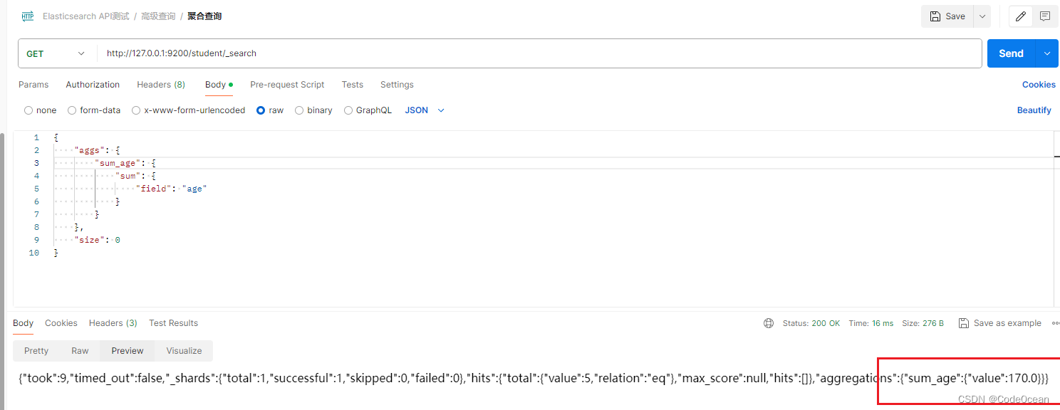Open the JSON format dropdown
The width and height of the screenshot is (1060, 410).
(x=425, y=110)
